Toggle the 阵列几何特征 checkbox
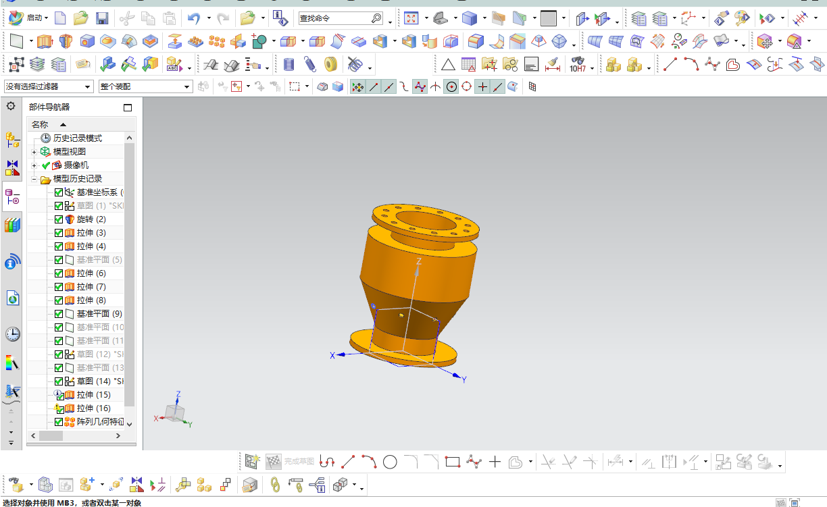This screenshot has width=827, height=507. 59,422
